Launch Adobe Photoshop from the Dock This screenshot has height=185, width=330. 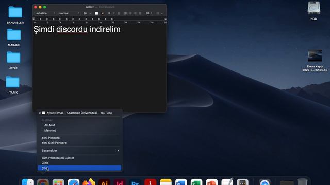135,182
